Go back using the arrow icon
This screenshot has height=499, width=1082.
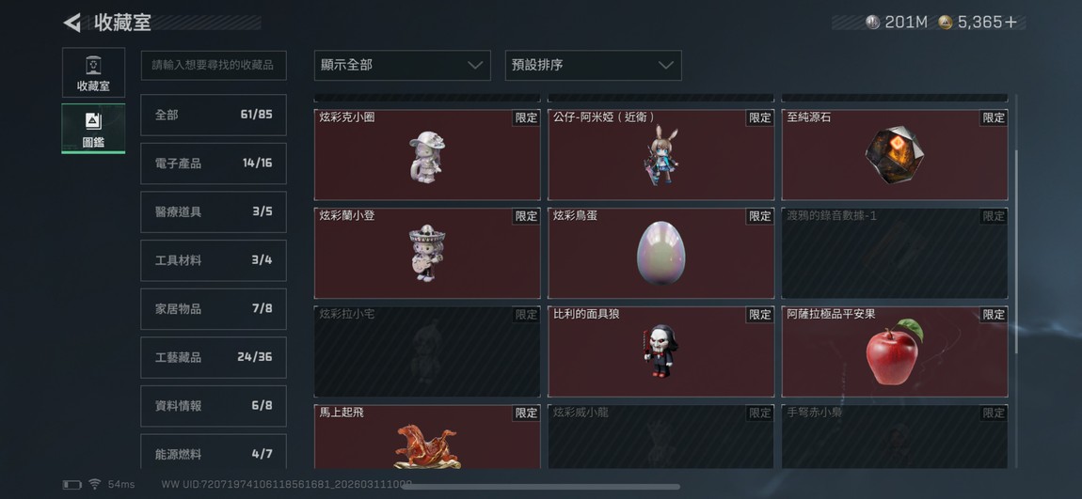[x=72, y=23]
